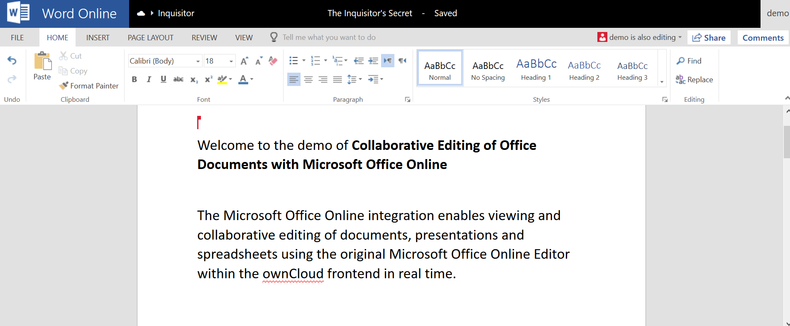Set right-to-left text direction

402,61
